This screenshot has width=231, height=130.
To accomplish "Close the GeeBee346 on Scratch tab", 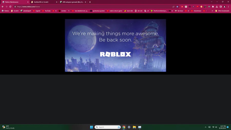I will pos(56,2).
